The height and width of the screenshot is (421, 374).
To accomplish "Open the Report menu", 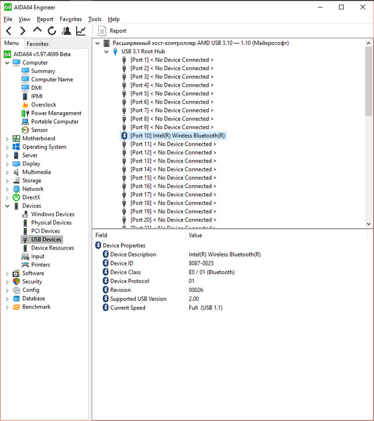I will [x=45, y=19].
